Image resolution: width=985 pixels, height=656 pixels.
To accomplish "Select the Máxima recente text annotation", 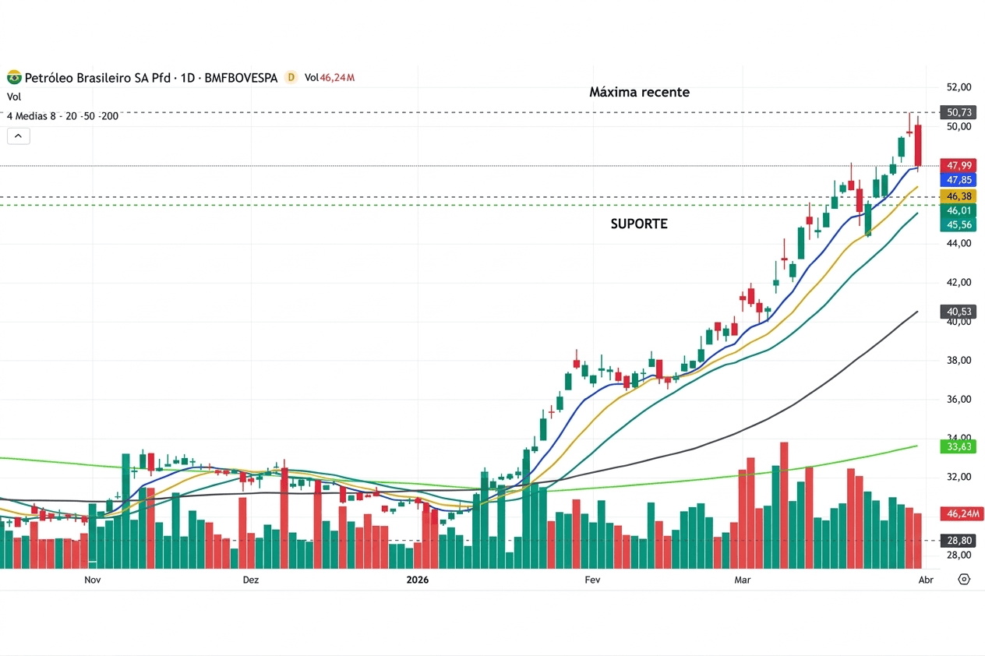I will 639,92.
